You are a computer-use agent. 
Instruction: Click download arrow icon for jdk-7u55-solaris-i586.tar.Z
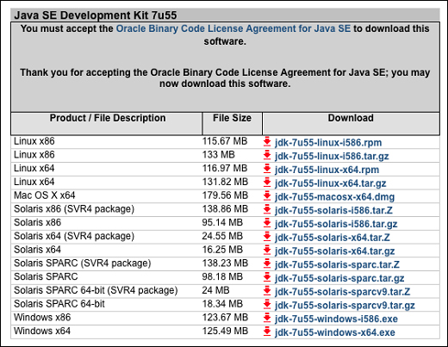pyautogui.click(x=267, y=209)
